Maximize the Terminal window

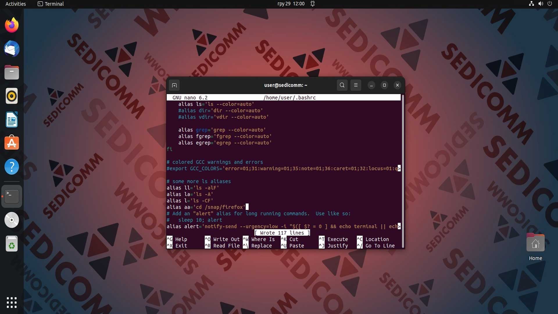coord(384,85)
